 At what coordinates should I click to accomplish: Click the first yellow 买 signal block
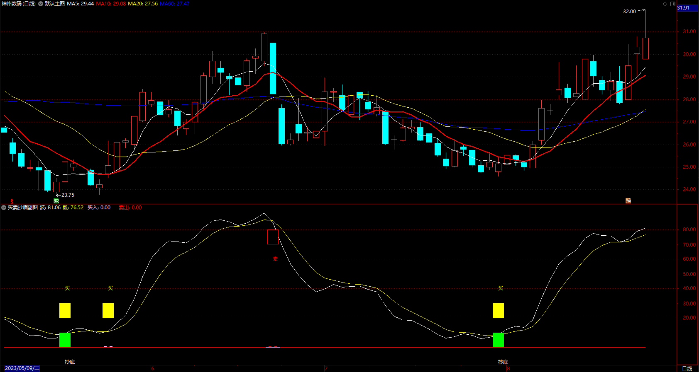point(65,310)
